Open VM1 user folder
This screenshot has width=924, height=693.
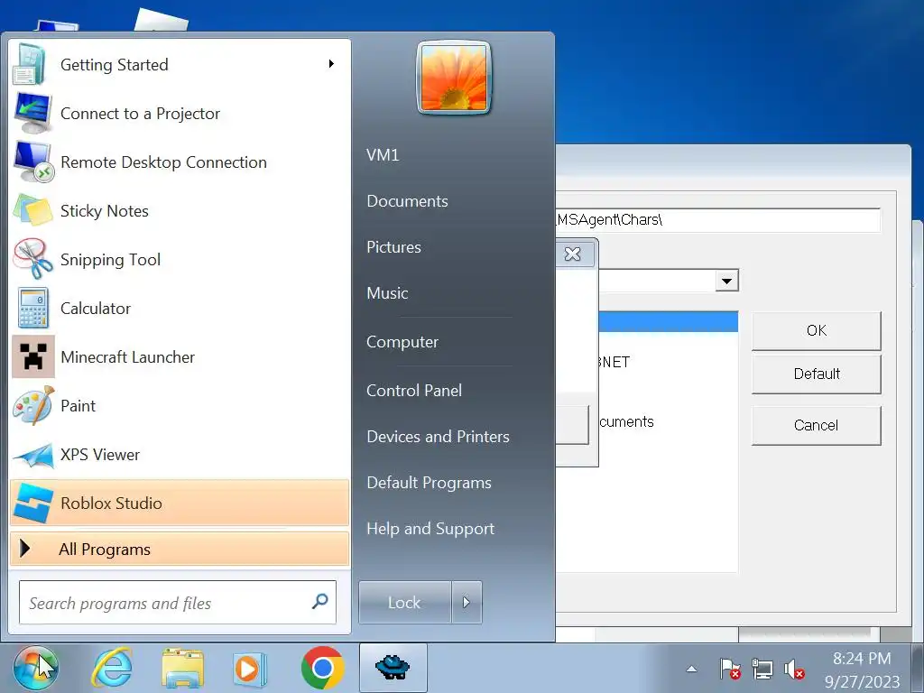coord(383,155)
